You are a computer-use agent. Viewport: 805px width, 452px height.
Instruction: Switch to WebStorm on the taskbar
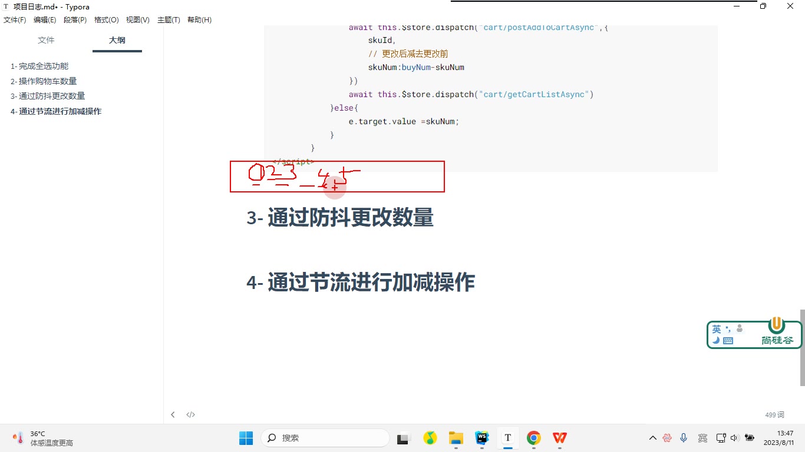[x=482, y=438]
